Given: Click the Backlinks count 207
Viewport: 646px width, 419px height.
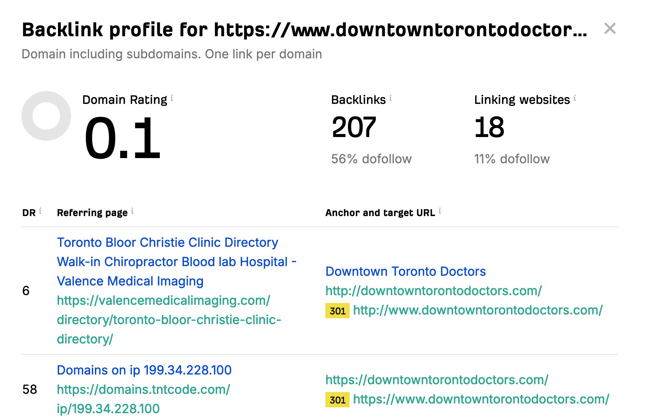Looking at the screenshot, I should point(354,127).
